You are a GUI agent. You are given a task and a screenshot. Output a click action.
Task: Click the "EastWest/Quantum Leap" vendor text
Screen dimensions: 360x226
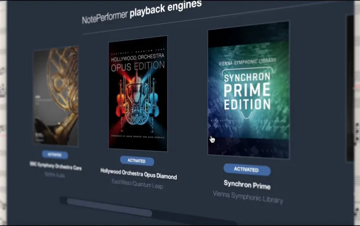click(137, 184)
